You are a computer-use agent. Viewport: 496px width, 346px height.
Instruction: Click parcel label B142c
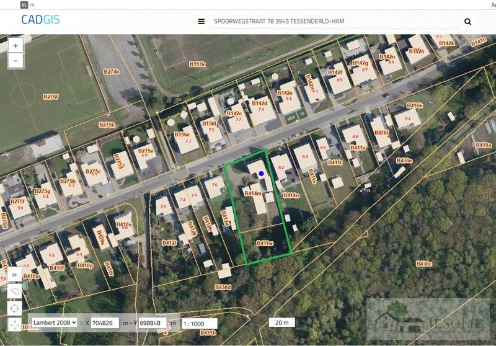[x=234, y=113]
